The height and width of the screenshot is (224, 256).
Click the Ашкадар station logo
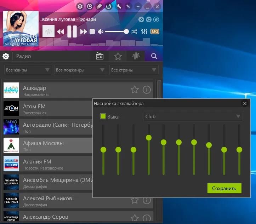[11, 90]
